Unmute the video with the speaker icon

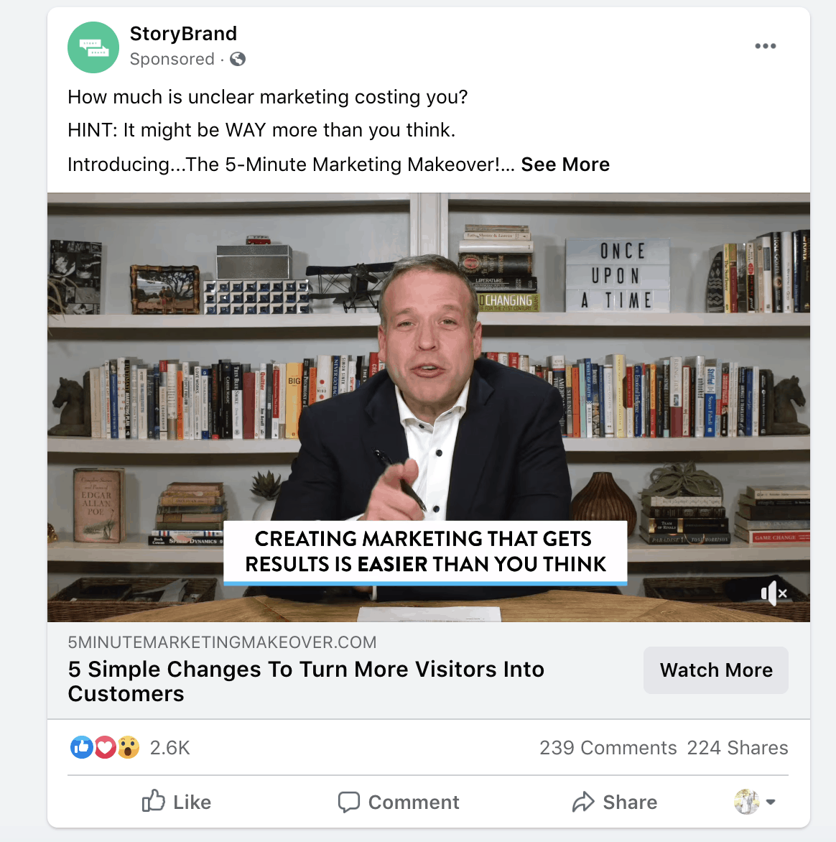coord(774,593)
